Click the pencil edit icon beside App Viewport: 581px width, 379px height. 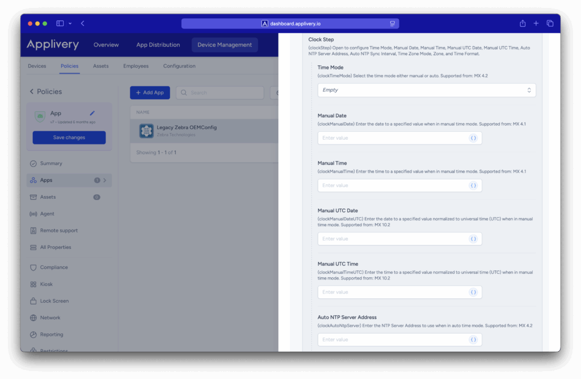tap(92, 113)
